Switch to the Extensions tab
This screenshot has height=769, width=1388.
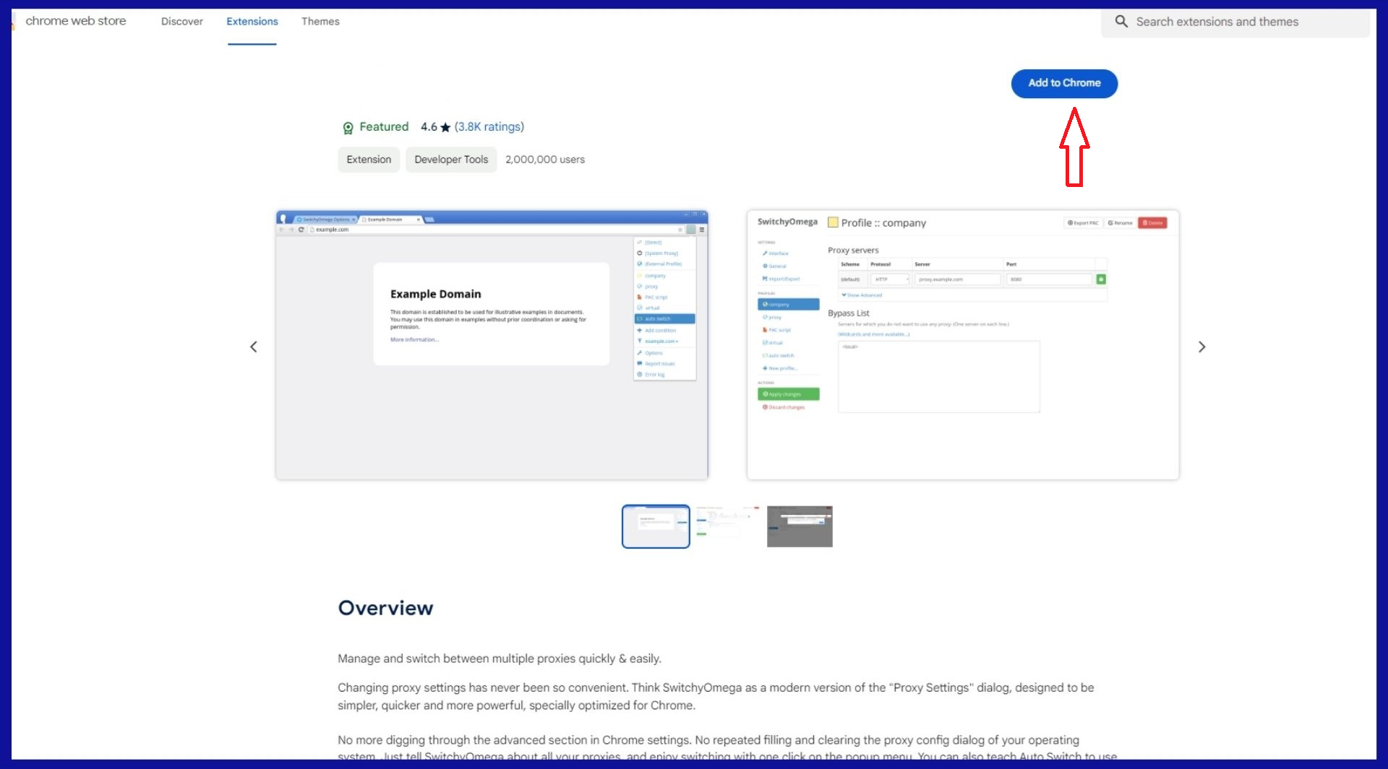click(x=252, y=22)
